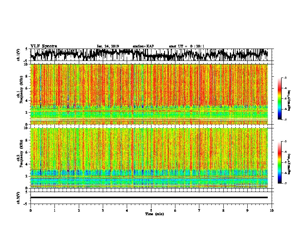Click the "-4" tick on the ch.1 color bar
Viewport: 306px width, 236px height.
click(285, 88)
